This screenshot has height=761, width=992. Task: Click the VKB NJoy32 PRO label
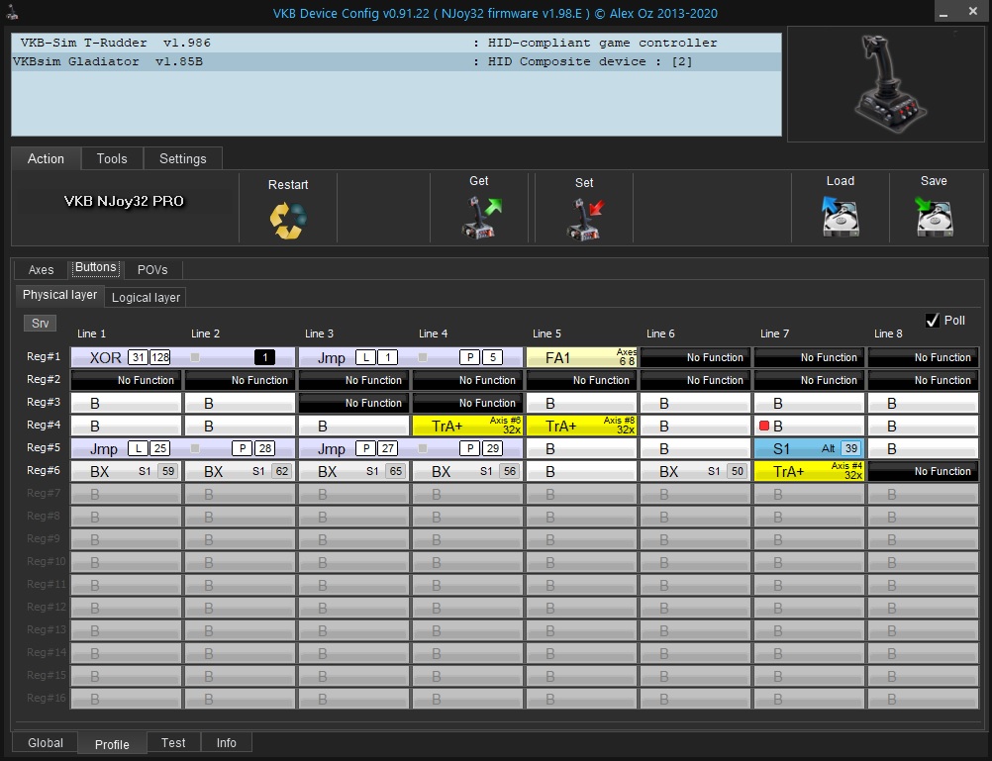pyautogui.click(x=124, y=201)
